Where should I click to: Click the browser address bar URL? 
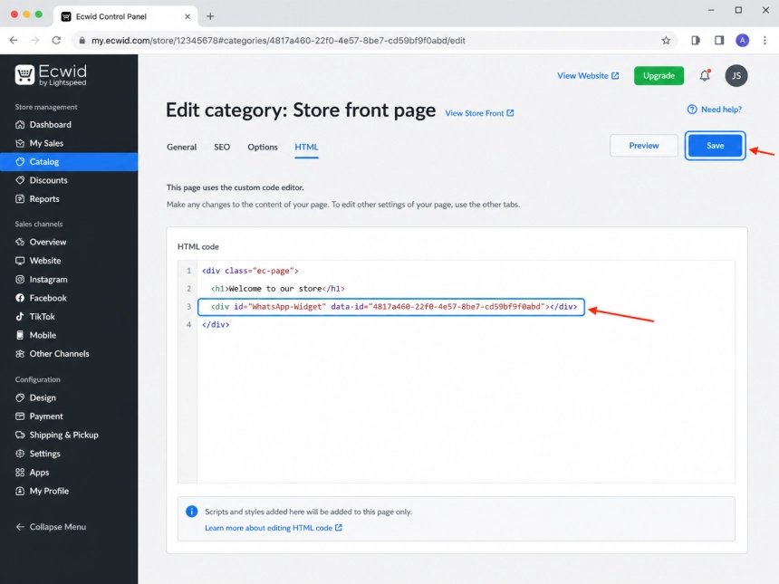click(278, 41)
